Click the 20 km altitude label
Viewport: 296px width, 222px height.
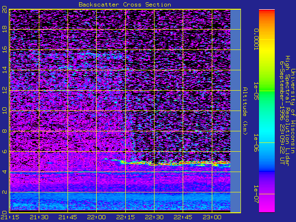(x=4, y=10)
